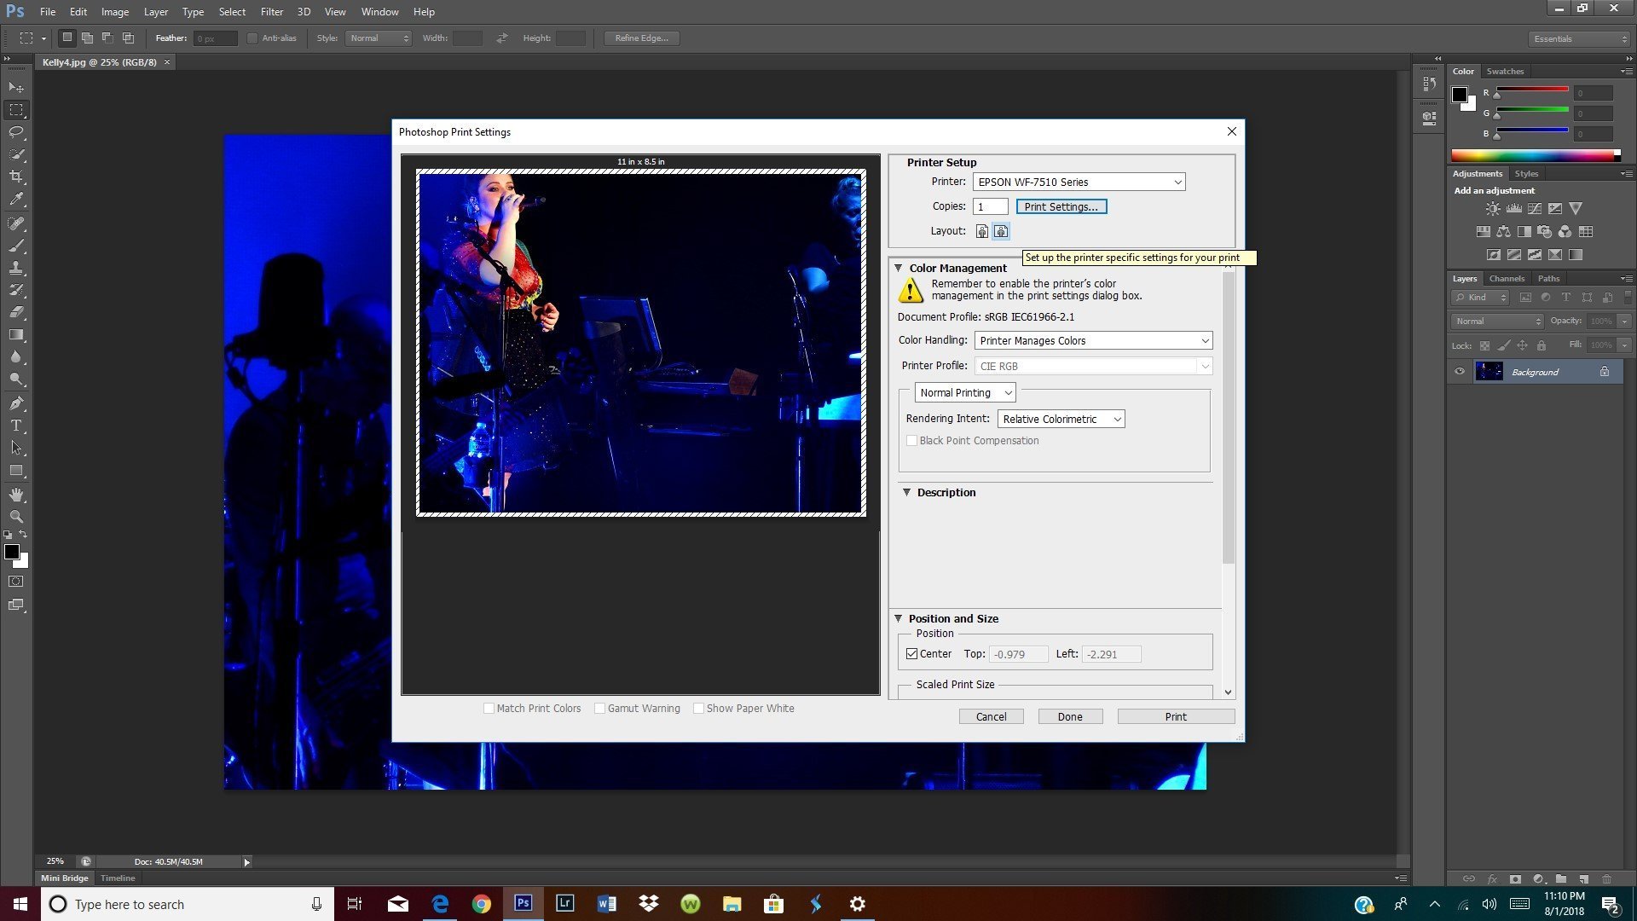This screenshot has width=1637, height=921.
Task: Switch to the Swatches tab
Action: 1505,72
